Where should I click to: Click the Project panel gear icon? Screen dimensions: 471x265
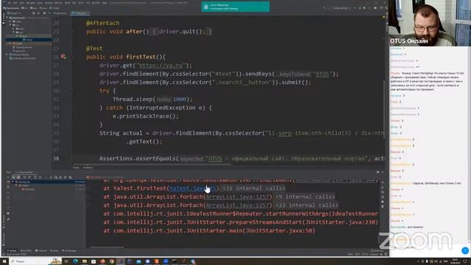pyautogui.click(x=44, y=13)
